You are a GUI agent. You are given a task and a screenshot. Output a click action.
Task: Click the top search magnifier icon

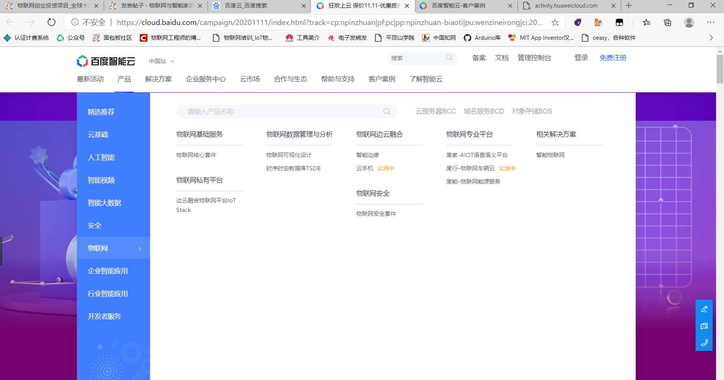pyautogui.click(x=449, y=58)
